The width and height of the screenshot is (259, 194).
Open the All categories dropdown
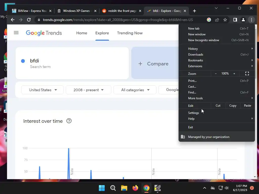click(x=135, y=90)
